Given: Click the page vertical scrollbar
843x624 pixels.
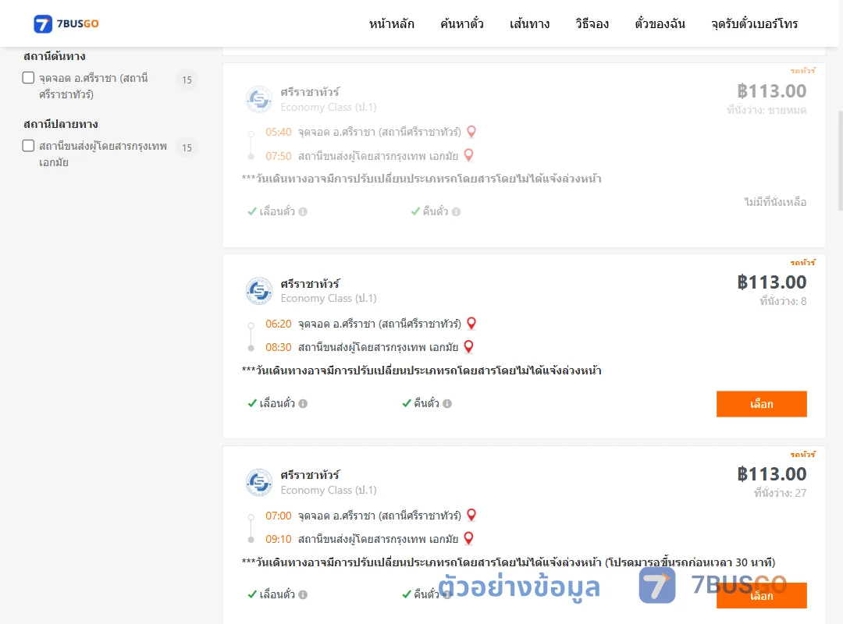Looking at the screenshot, I should tap(841, 161).
